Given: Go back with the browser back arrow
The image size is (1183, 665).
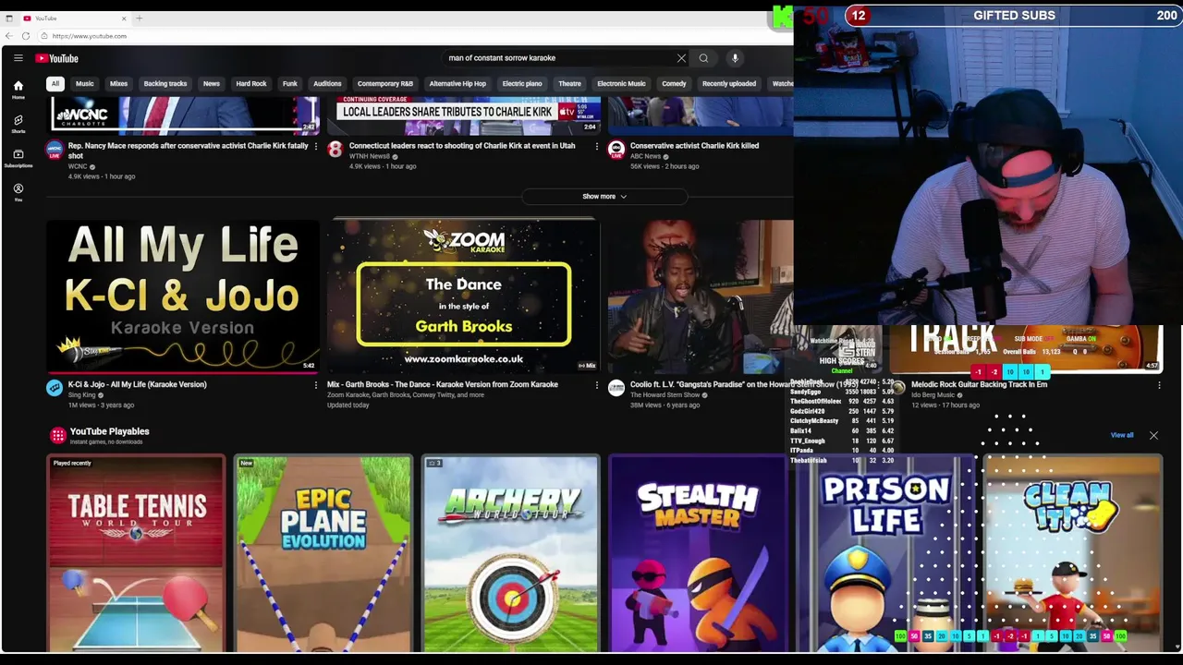Looking at the screenshot, I should click(x=9, y=36).
